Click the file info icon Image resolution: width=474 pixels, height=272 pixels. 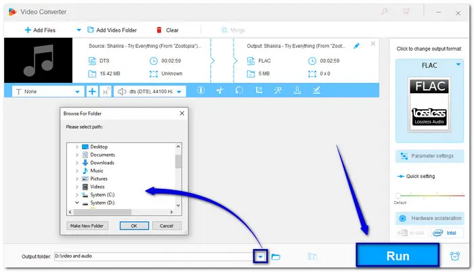[x=200, y=90]
